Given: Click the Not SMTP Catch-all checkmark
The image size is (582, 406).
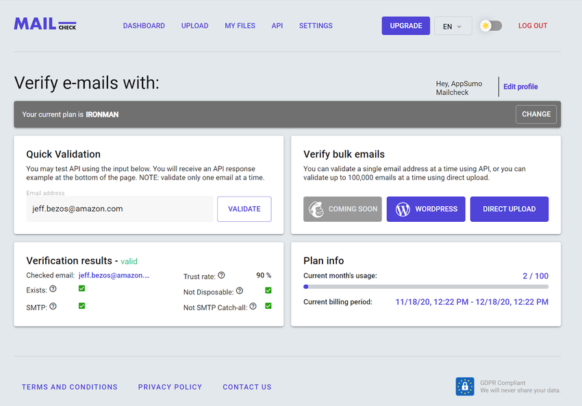Looking at the screenshot, I should (268, 306).
